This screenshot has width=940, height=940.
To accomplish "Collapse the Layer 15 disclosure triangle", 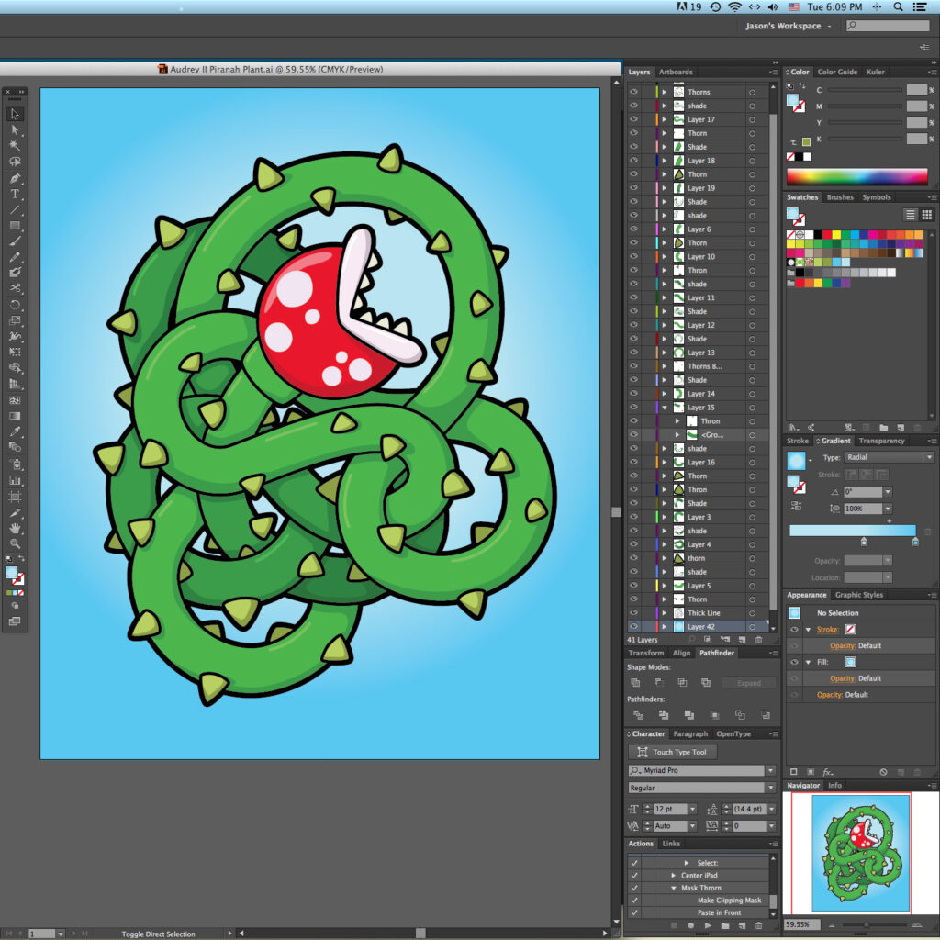I will 664,408.
